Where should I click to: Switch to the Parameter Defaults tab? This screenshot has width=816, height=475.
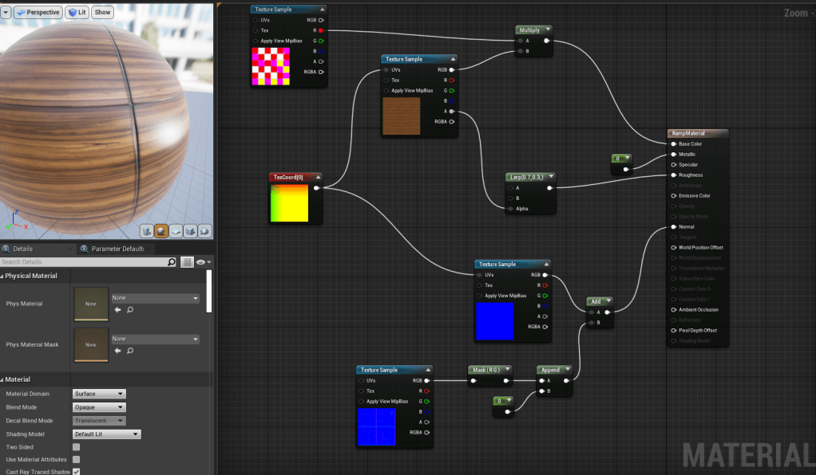[117, 249]
